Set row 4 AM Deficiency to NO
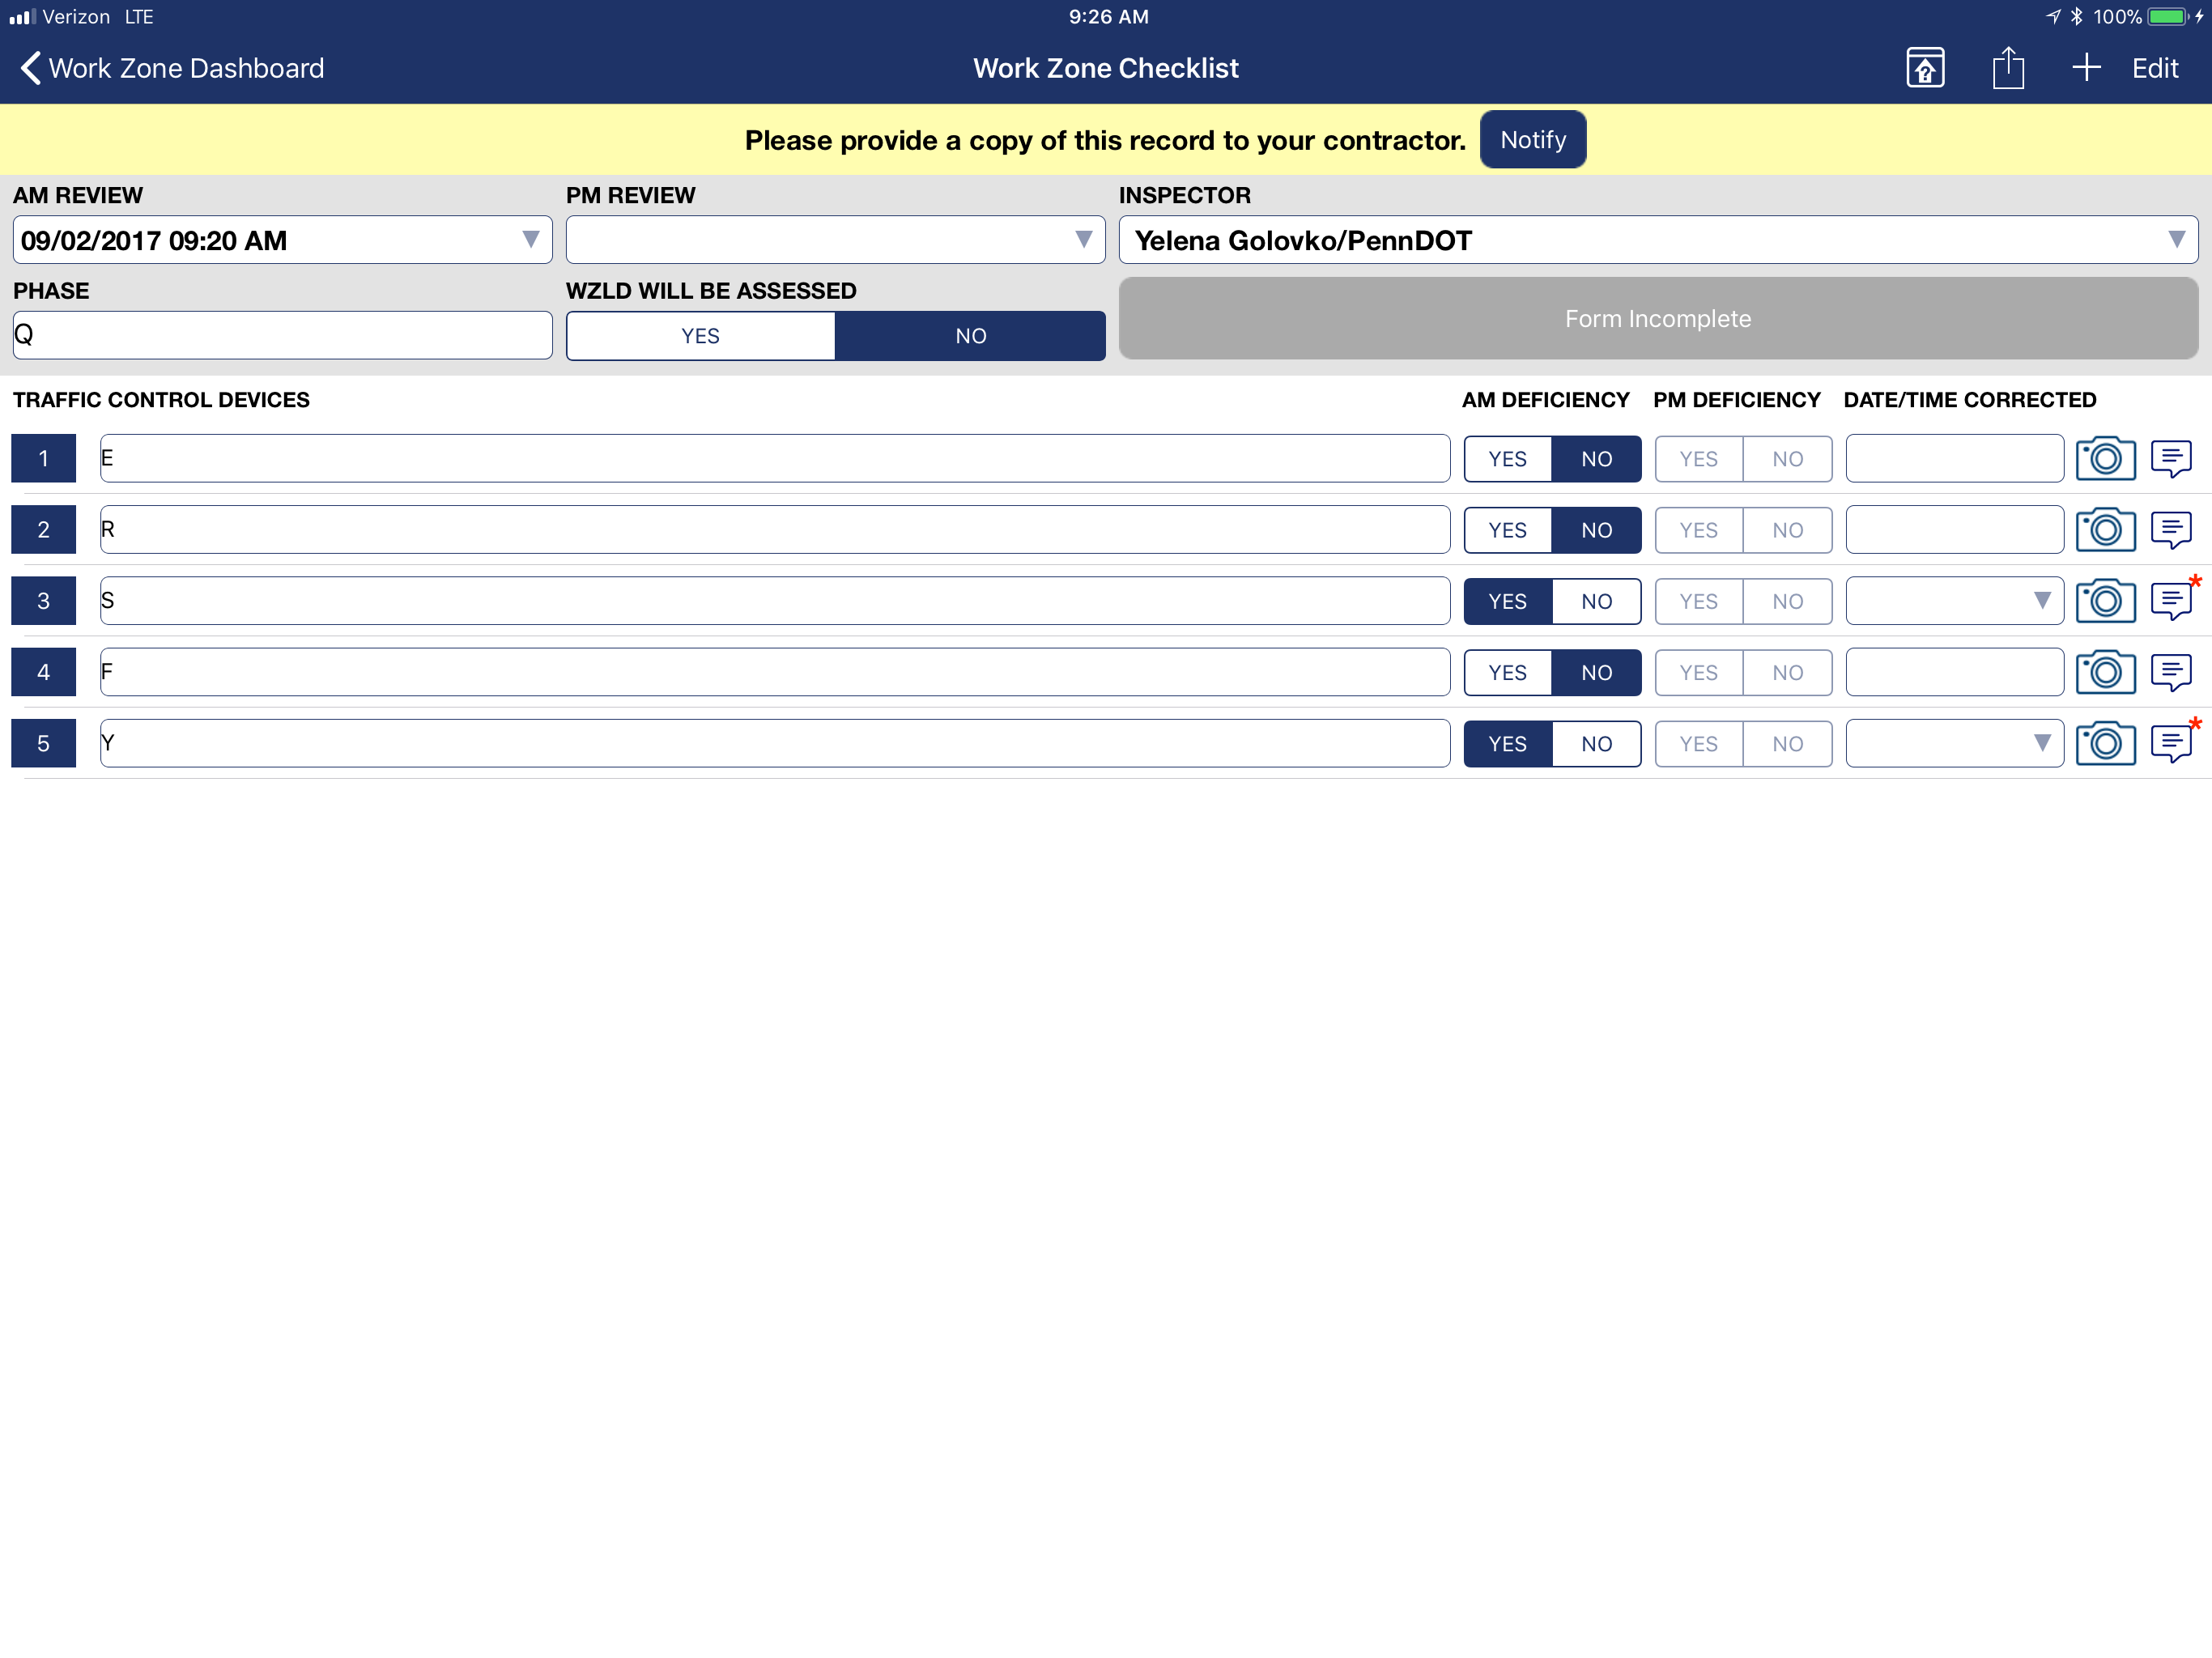 tap(1596, 672)
